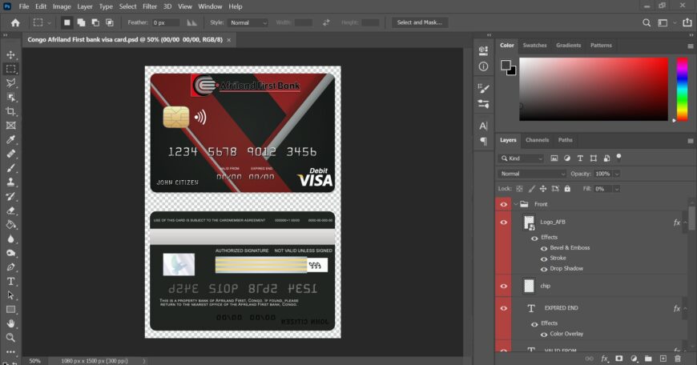Viewport: 697px width, 365px height.
Task: Pick a color in the red color field
Action: point(594,90)
